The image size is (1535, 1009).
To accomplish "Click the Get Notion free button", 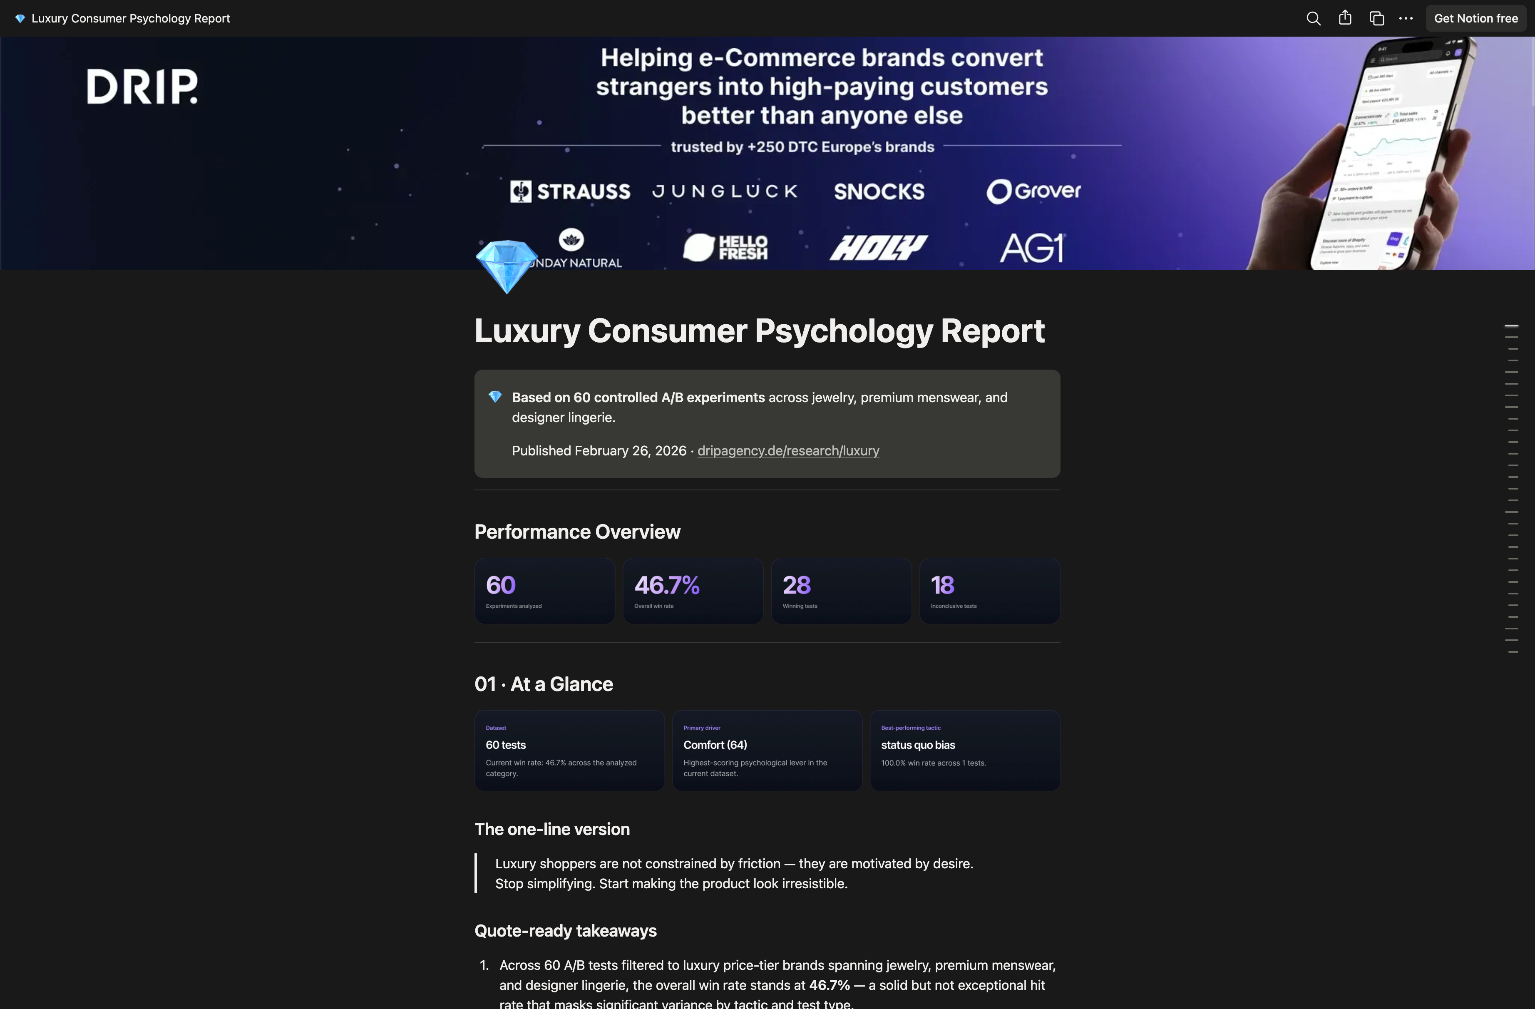I will pos(1475,18).
